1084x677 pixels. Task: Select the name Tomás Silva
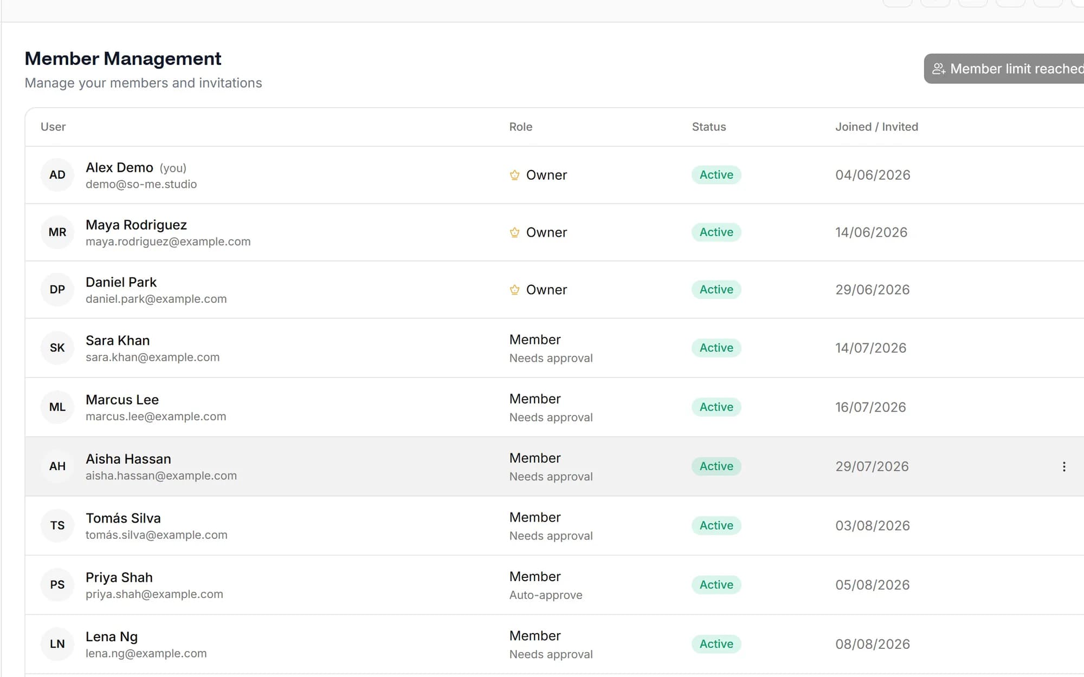123,518
